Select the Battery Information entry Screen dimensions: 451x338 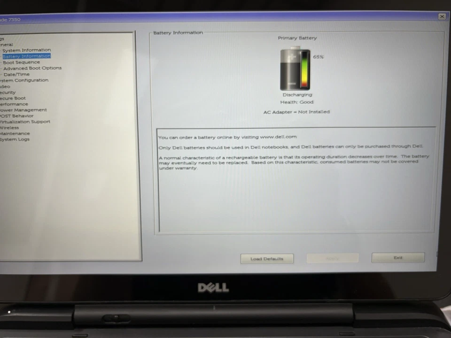(26, 56)
